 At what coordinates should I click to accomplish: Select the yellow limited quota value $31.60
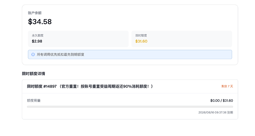(x=141, y=41)
